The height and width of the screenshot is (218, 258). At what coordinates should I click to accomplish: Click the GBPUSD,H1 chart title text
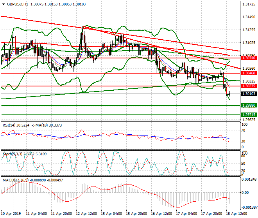click(18, 4)
